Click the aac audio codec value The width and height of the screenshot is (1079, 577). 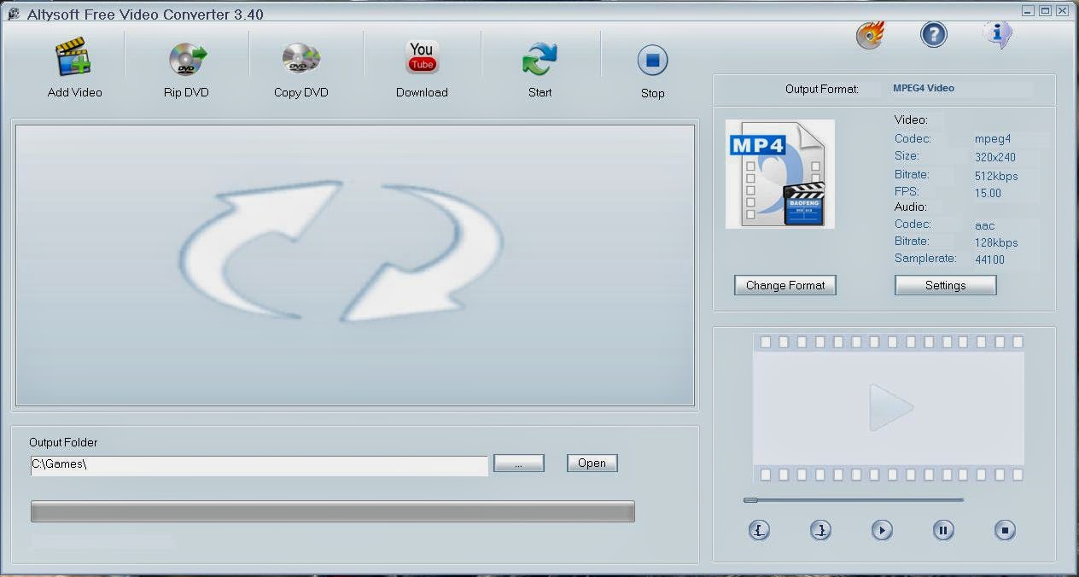click(985, 225)
